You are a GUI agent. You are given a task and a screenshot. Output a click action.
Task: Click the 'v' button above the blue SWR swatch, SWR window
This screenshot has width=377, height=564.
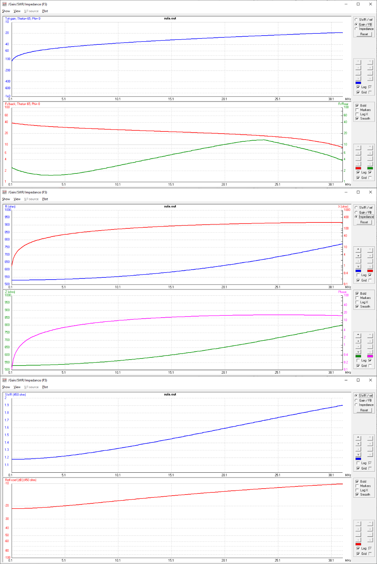(x=358, y=454)
